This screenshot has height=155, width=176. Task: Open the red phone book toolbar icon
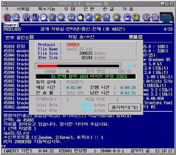coord(7,17)
